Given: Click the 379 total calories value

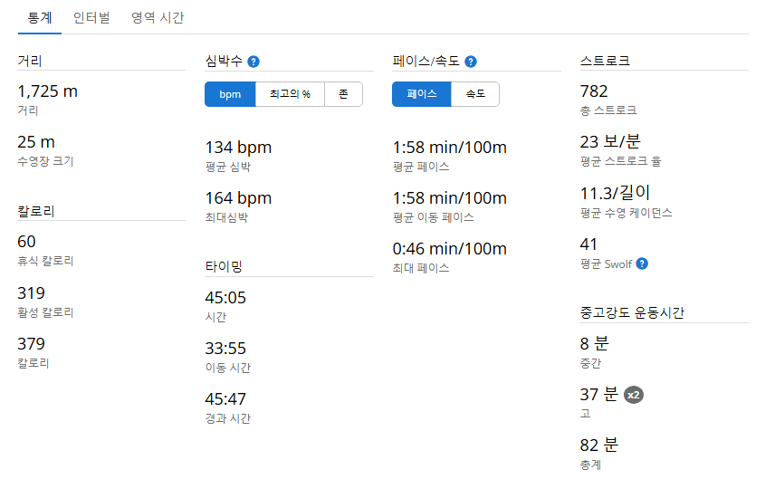Looking at the screenshot, I should (x=31, y=344).
